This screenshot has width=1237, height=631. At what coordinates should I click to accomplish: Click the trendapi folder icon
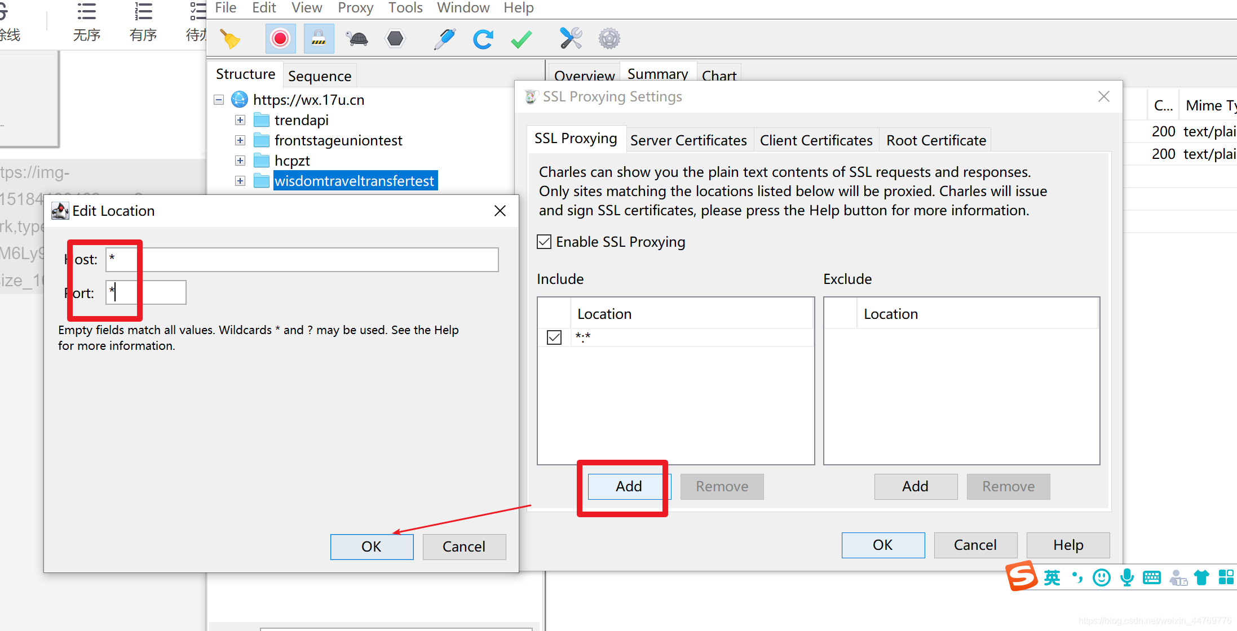(262, 120)
